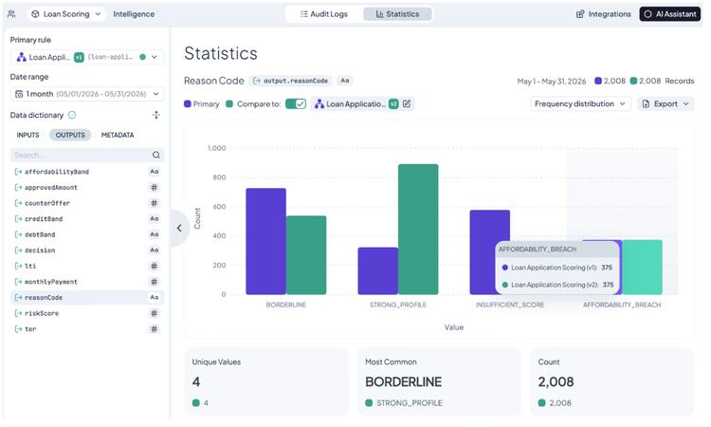Click the text type icon beside debtBand
The height and width of the screenshot is (427, 711).
[x=155, y=234]
